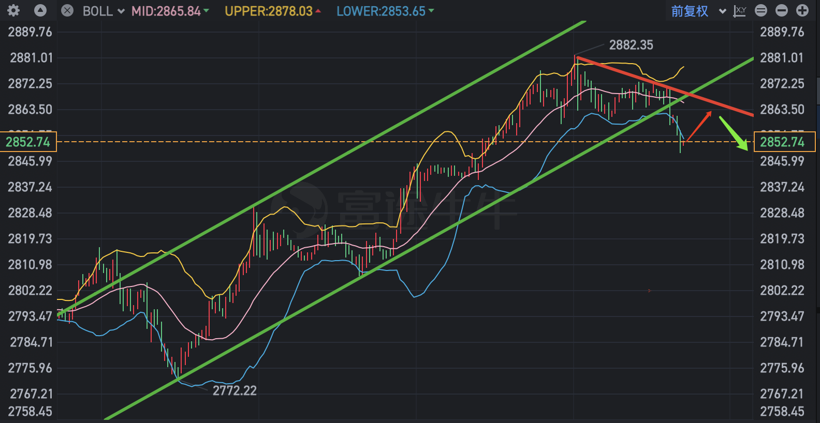This screenshot has width=820, height=423.
Task: Click the left 2852.74 current price tag
Action: [28, 142]
